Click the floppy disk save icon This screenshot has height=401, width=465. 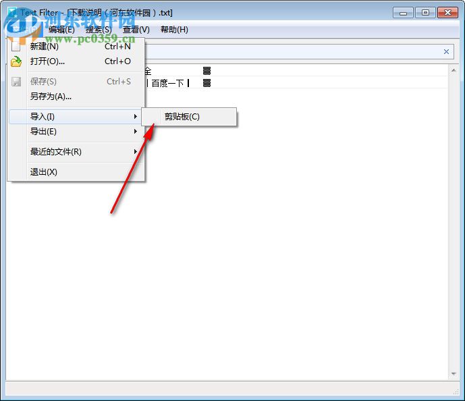tap(16, 82)
